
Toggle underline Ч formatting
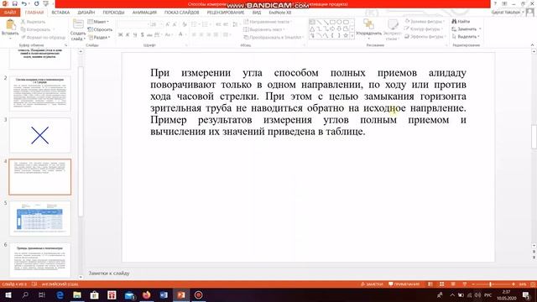tap(134, 34)
